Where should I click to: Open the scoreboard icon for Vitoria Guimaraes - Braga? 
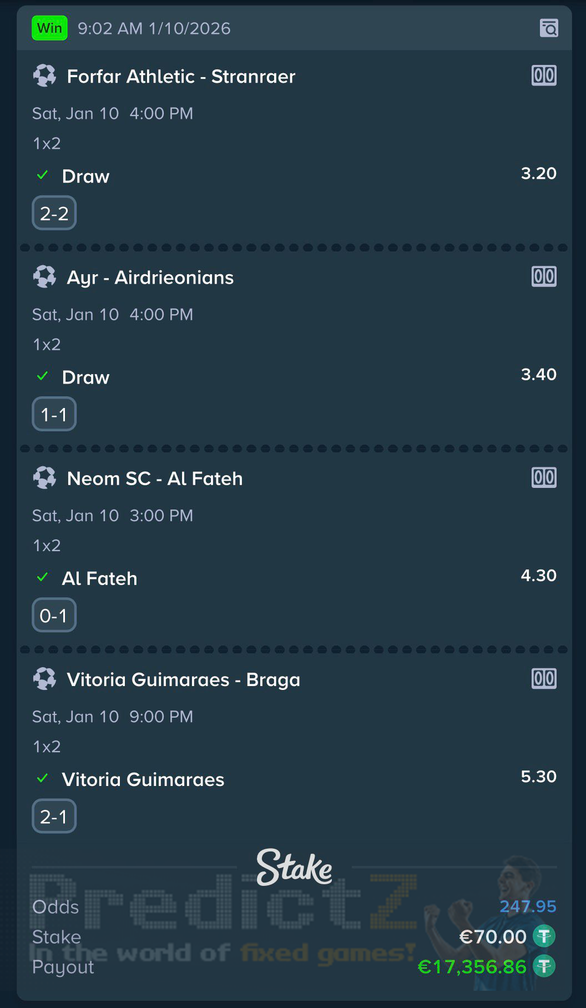pyautogui.click(x=543, y=678)
